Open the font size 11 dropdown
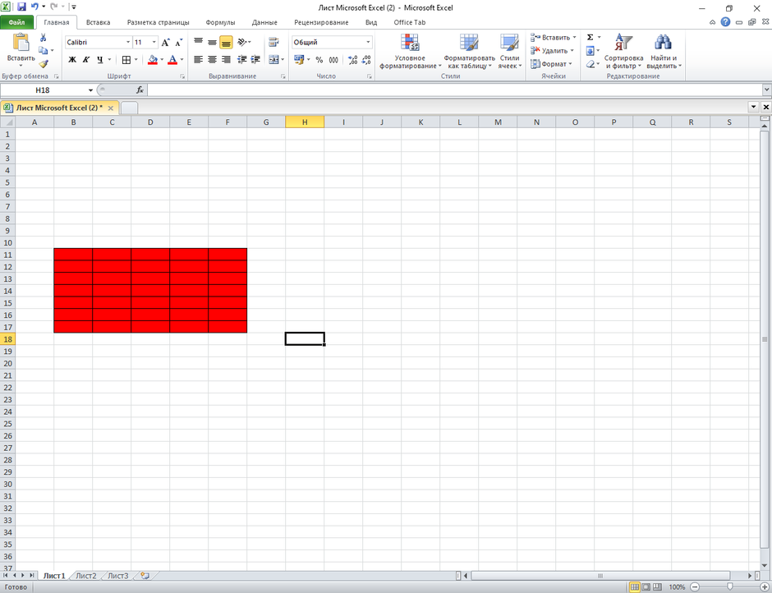The height and width of the screenshot is (593, 772). click(154, 43)
